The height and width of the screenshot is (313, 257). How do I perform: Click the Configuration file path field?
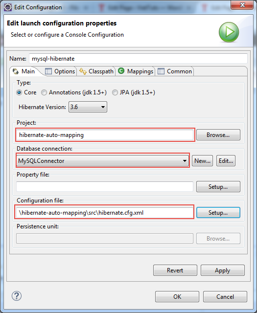[104, 213]
